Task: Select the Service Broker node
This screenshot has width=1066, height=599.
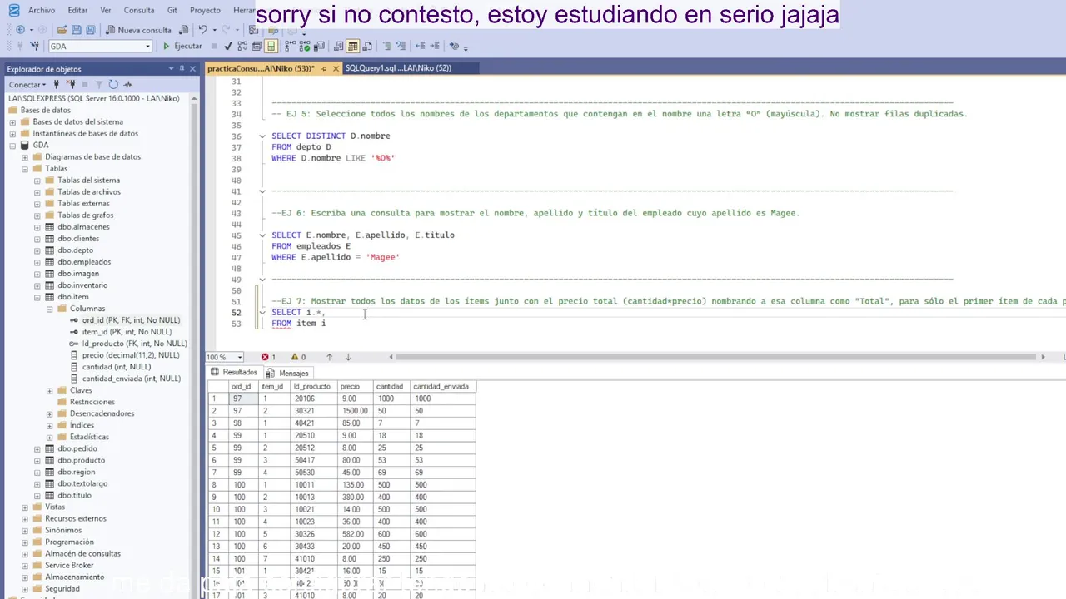Action: [x=69, y=565]
